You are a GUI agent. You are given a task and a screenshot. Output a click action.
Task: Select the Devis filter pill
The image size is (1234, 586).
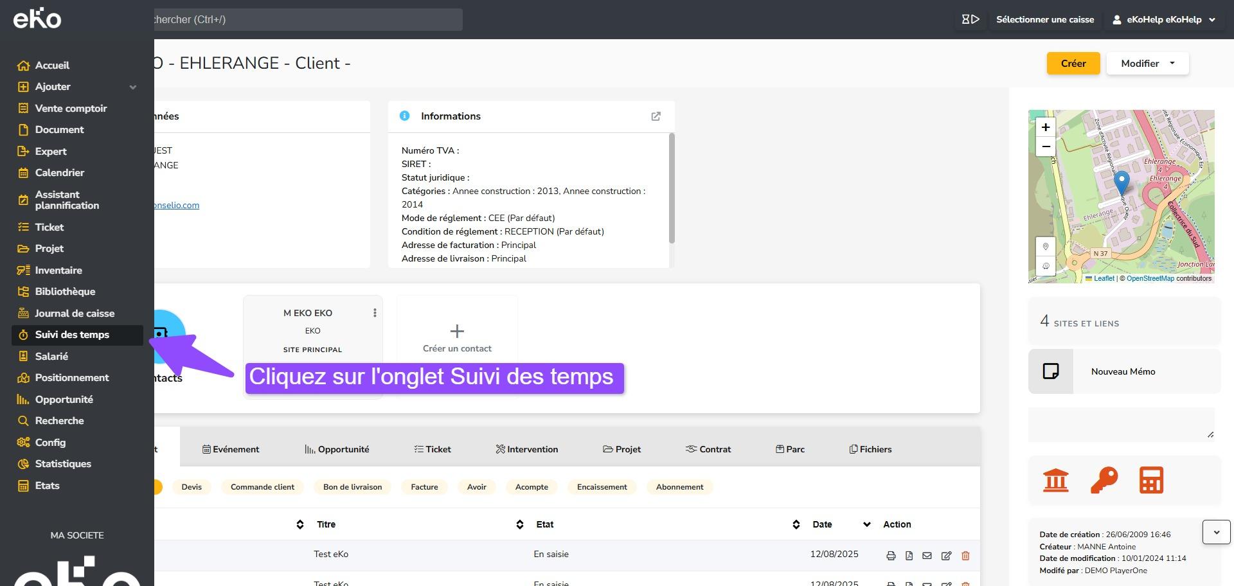[192, 487]
